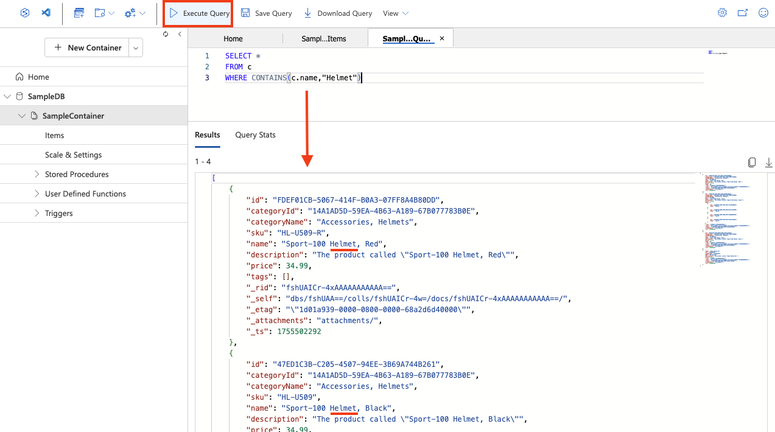
Task: Open Data Explorer settings via gear icon
Action: pos(721,12)
